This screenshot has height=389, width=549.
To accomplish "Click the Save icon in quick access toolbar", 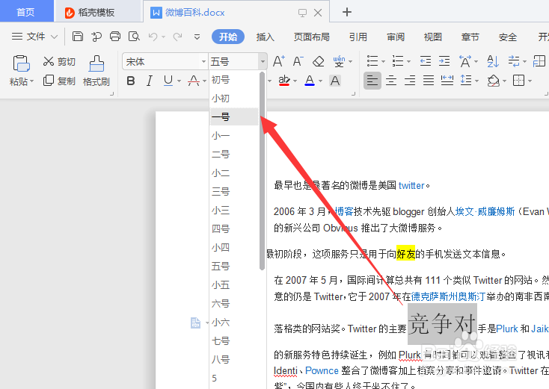I will pyautogui.click(x=77, y=37).
